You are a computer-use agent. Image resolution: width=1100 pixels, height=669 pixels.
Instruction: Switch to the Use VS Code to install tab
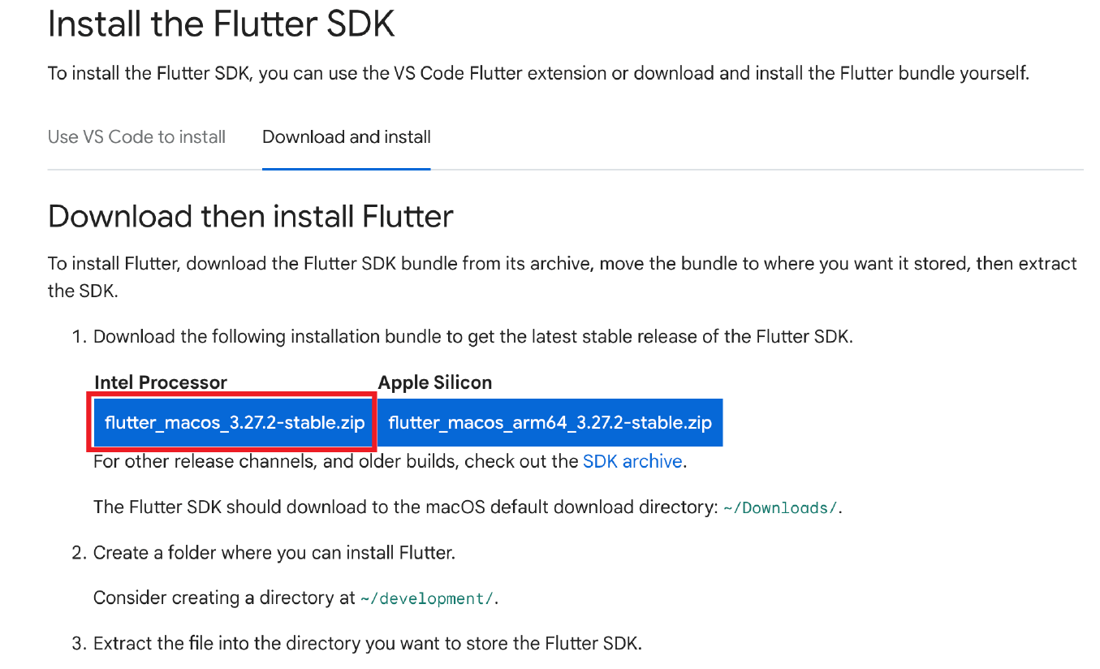tap(136, 137)
